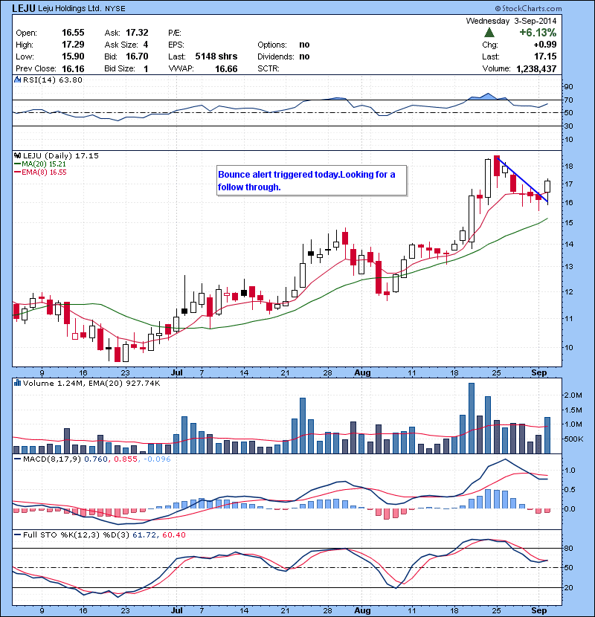The height and width of the screenshot is (617, 595).
Task: Click the RSI(14) 63.80 label
Action: tap(53, 80)
